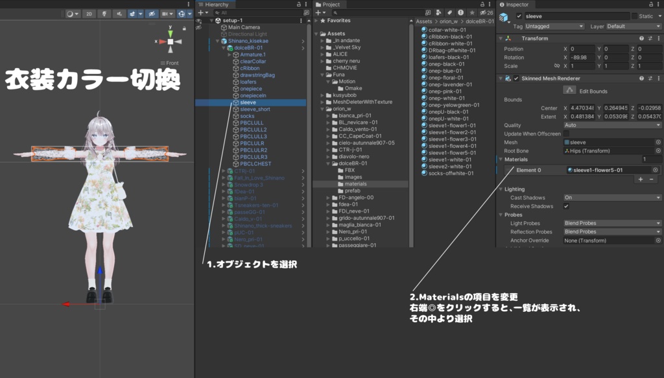Expand the Favorites section
The image size is (664, 378).
316,20
